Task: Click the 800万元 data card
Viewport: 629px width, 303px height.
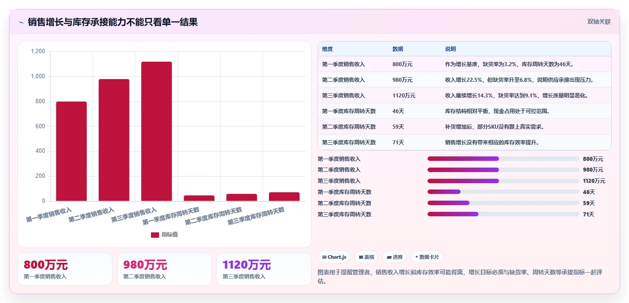Action: (65, 269)
